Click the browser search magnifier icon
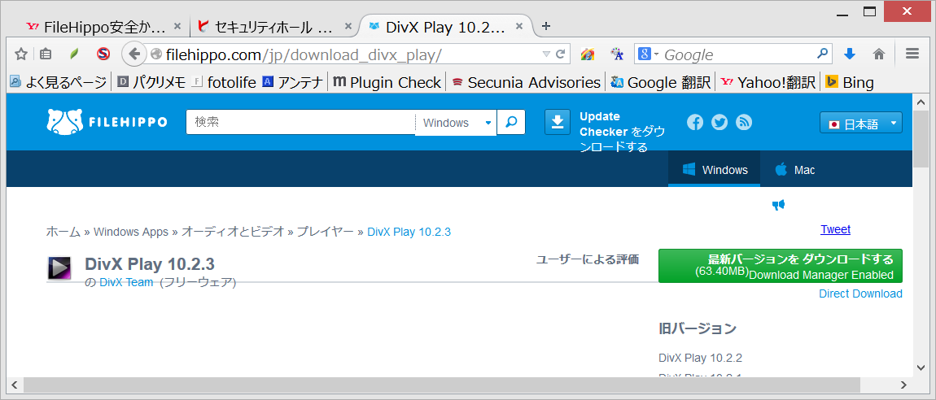The image size is (936, 400). [x=823, y=54]
